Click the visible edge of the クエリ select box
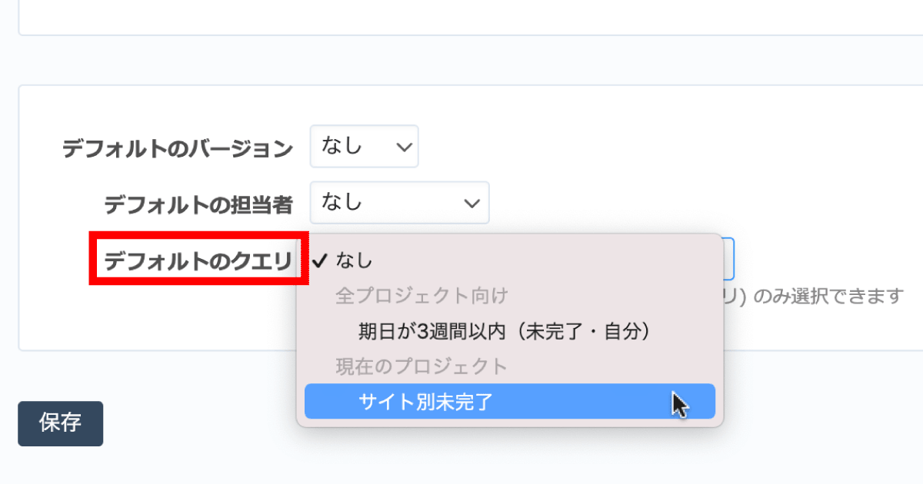This screenshot has height=484, width=923. [x=729, y=258]
